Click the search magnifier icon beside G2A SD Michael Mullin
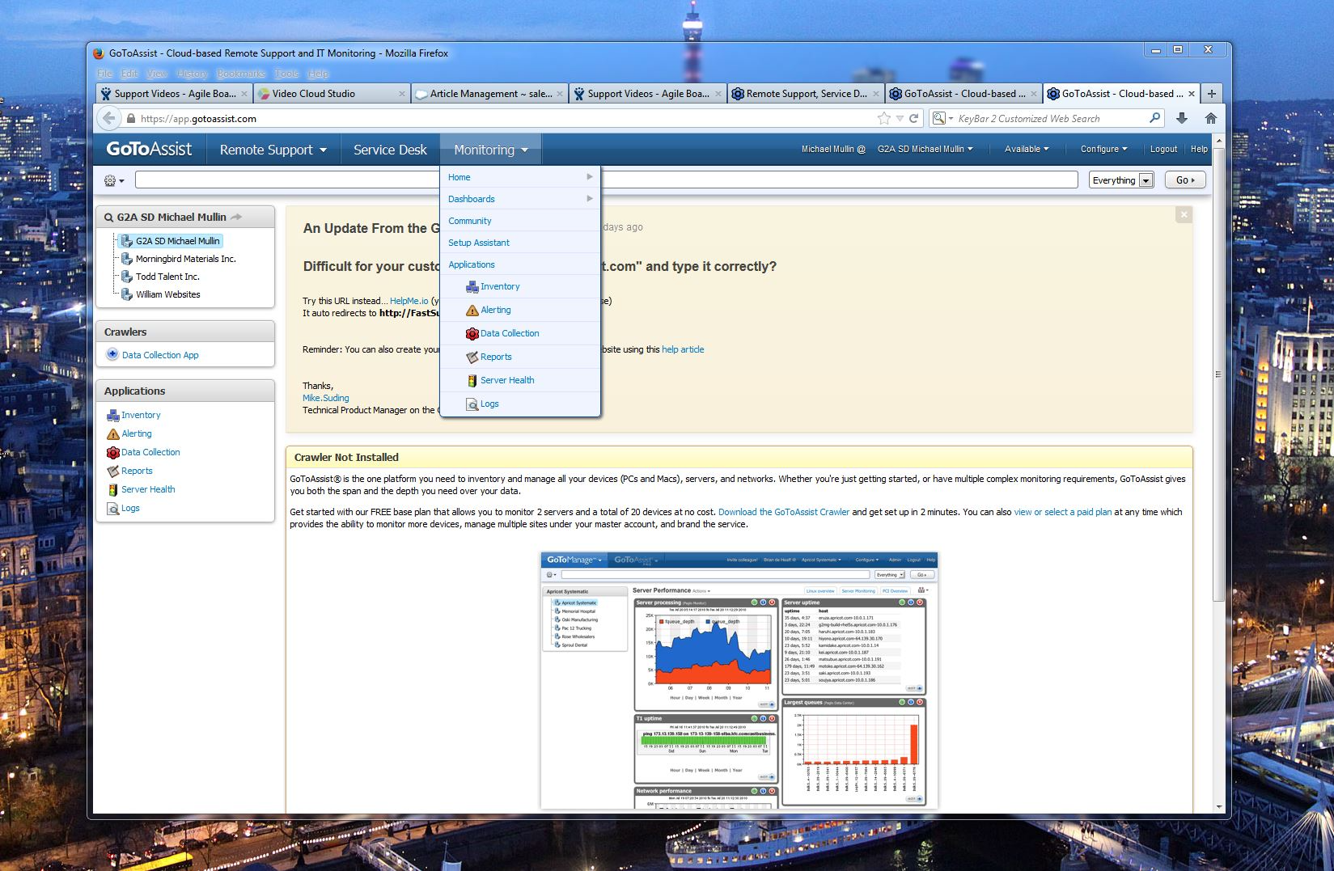The height and width of the screenshot is (871, 1334). click(108, 218)
